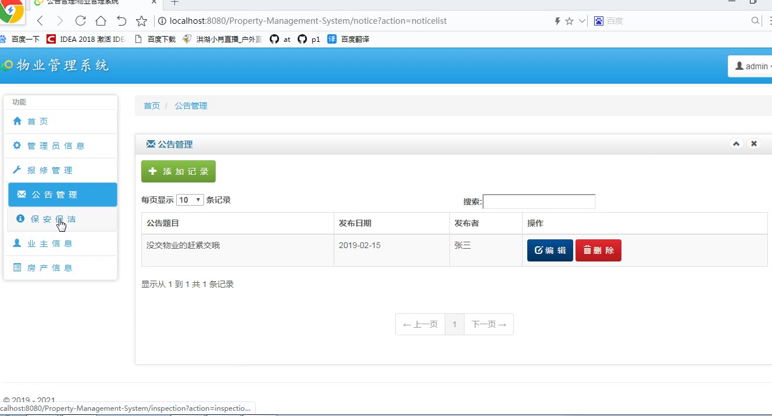This screenshot has height=416, width=772.
Task: Go to previous page 上一页
Action: 420,324
